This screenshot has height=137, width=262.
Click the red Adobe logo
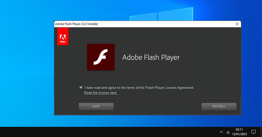(63, 36)
